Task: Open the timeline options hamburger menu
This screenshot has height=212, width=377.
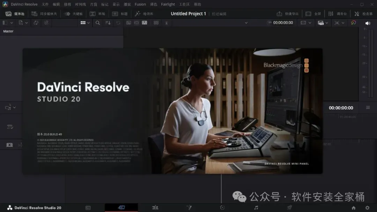Action: pos(368,108)
